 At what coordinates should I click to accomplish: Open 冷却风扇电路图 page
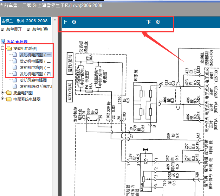(x=33, y=80)
